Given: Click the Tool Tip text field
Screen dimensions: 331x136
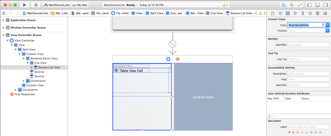Looking at the screenshot, I should tap(308, 59).
